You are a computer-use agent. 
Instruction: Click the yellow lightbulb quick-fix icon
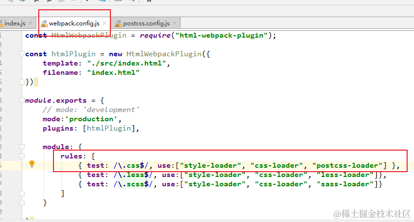(32, 164)
